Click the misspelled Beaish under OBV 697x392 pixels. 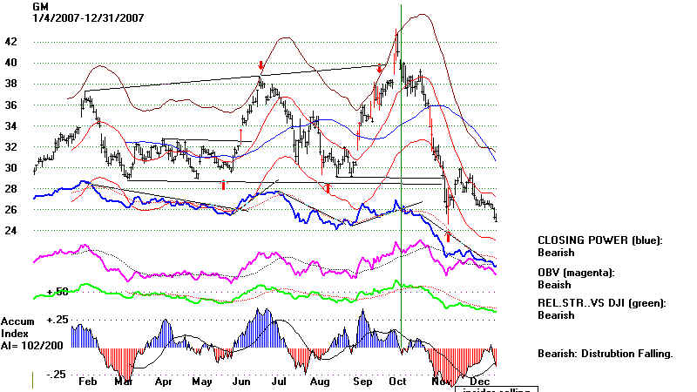point(554,285)
